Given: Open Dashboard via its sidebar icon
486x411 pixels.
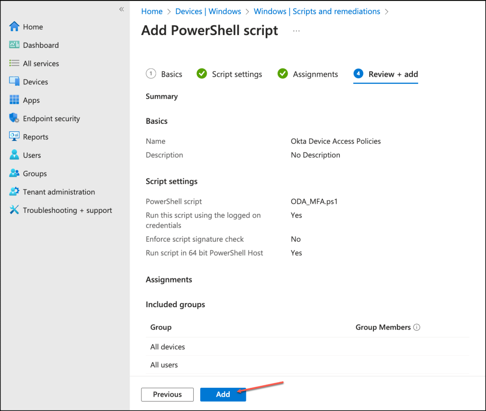Looking at the screenshot, I should tap(14, 45).
